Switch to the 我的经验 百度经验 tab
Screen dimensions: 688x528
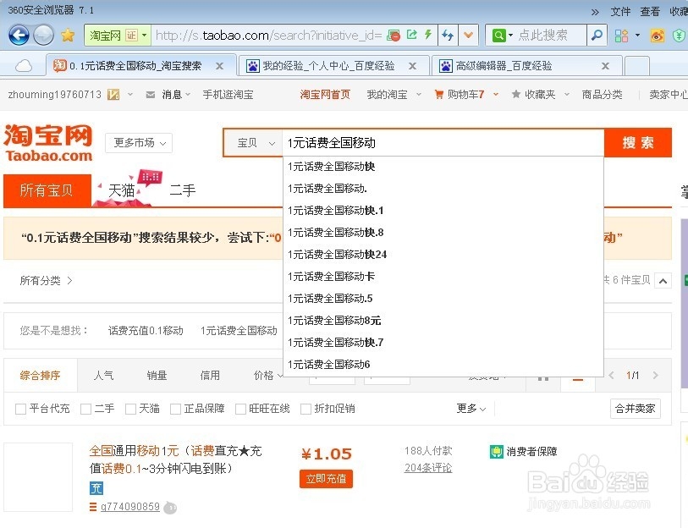coord(328,66)
